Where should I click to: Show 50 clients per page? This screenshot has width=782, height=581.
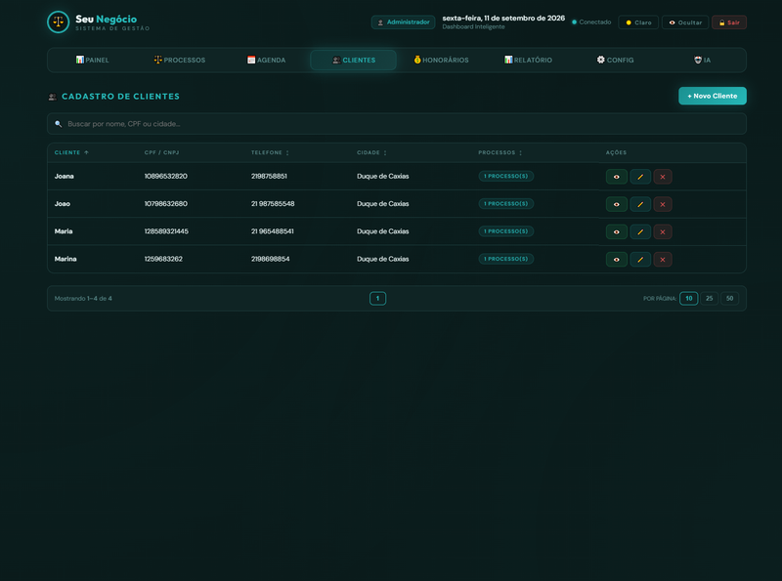pyautogui.click(x=729, y=299)
